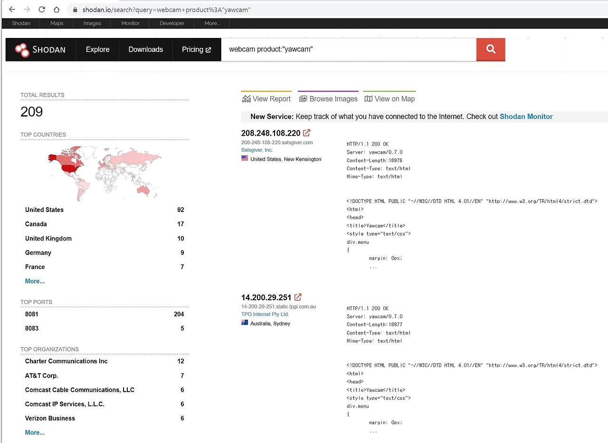The width and height of the screenshot is (608, 443).
Task: Click the browser back arrow
Action: point(12,9)
